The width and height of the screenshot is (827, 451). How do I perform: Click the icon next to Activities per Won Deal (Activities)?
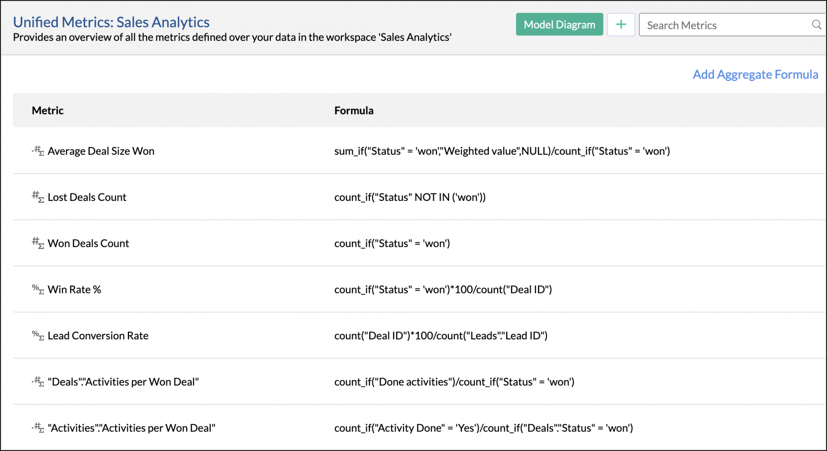click(x=38, y=428)
